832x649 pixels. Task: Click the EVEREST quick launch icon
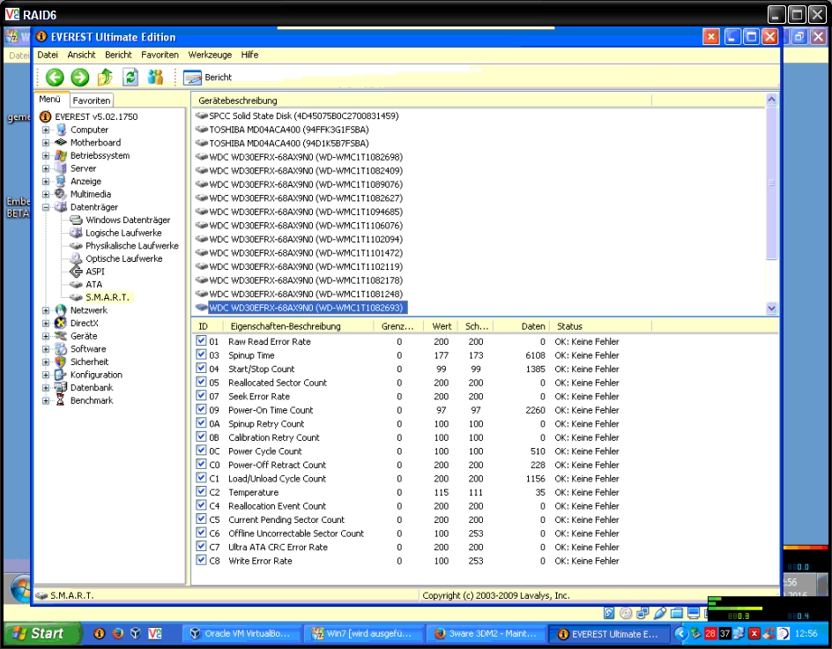(100, 633)
